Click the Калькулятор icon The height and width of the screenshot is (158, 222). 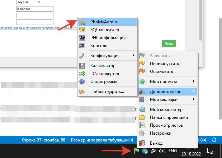click(82, 66)
